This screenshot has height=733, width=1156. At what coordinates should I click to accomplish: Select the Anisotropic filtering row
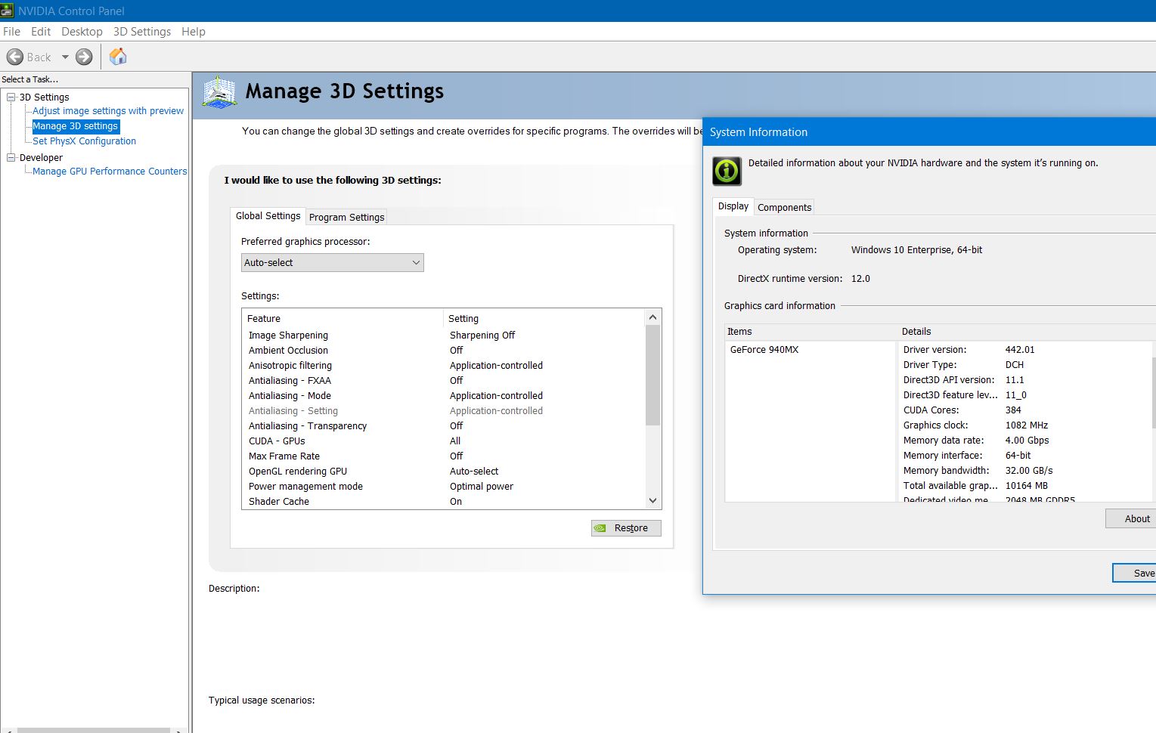coord(444,366)
